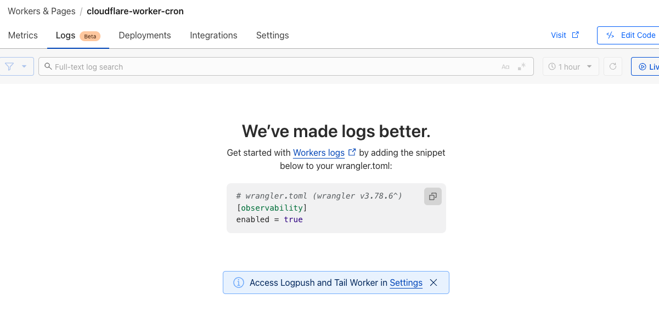Open Settings link in the Logpush banner
659x322 pixels.
[x=406, y=283]
